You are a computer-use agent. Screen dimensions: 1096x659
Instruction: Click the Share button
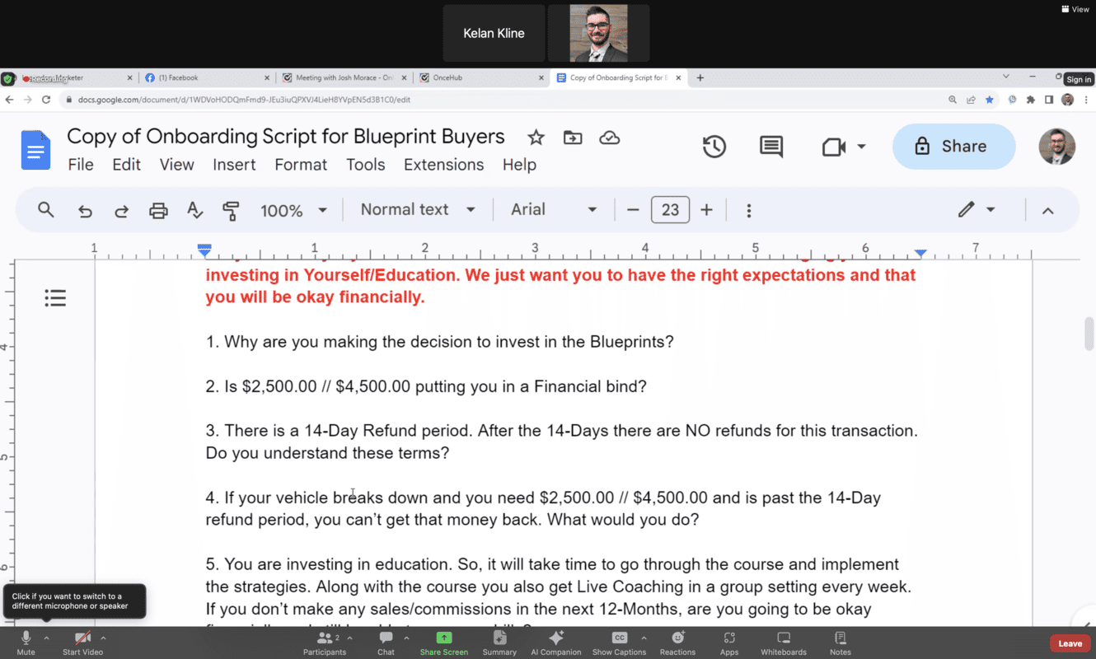[x=953, y=147]
